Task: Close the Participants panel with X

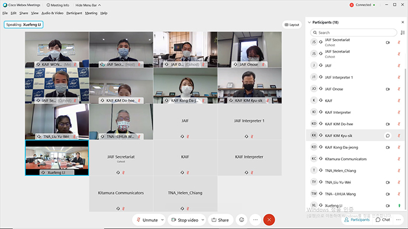Action: [403, 22]
